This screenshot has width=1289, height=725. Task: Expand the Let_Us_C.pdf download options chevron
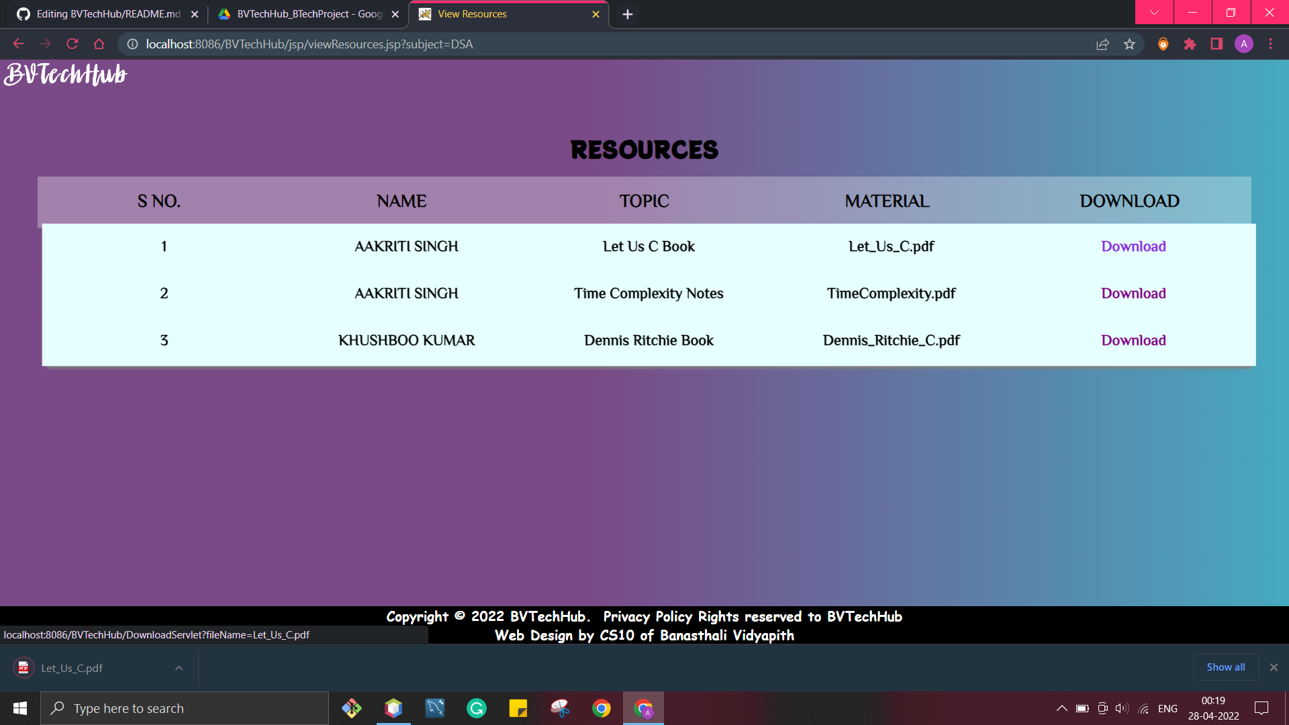click(x=179, y=668)
